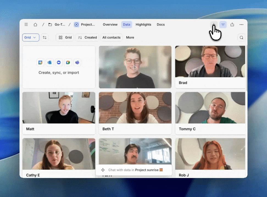267x197 pixels.
Task: Open the three-dot more options menu
Action: 241,24
